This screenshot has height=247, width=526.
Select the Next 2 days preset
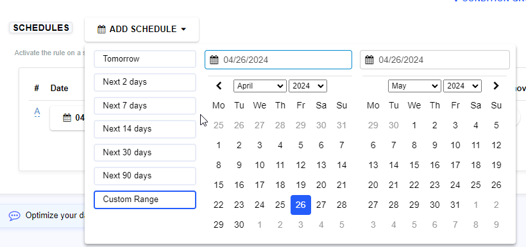click(x=145, y=82)
